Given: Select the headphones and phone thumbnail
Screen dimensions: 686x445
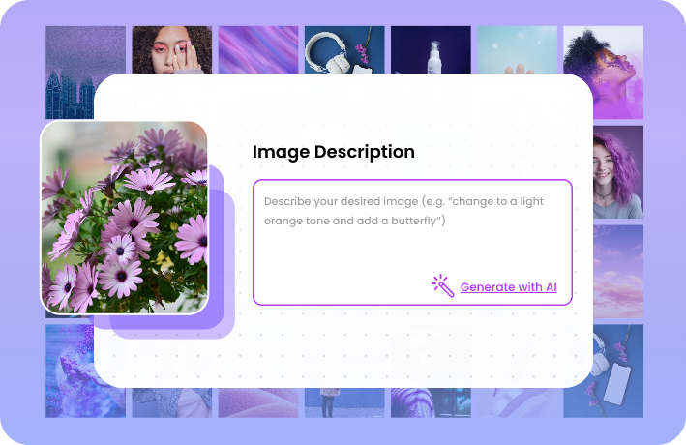Looking at the screenshot, I should point(617,371).
